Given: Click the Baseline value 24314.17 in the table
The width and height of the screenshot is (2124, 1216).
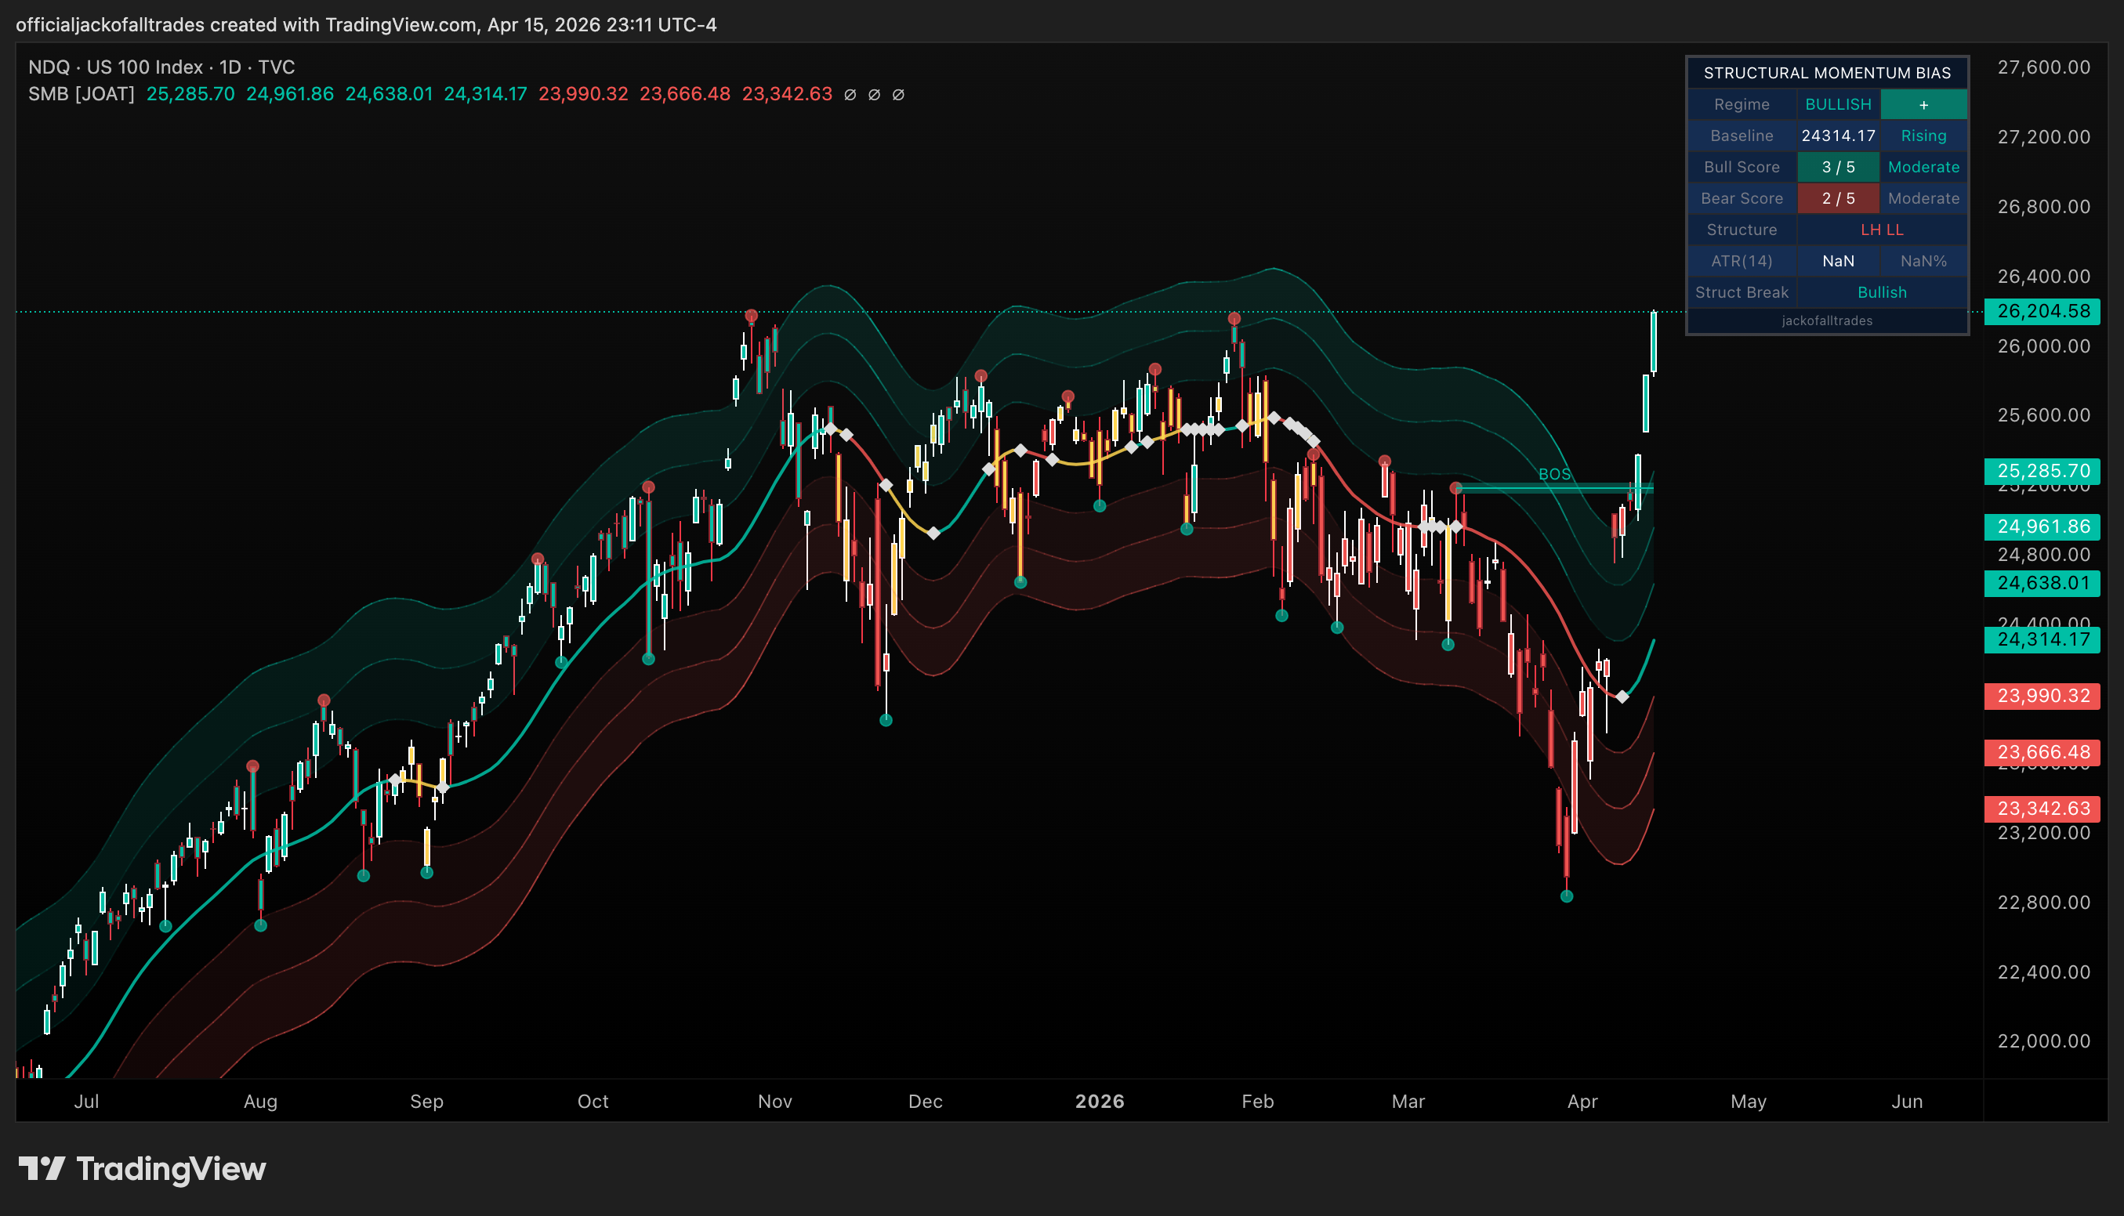Looking at the screenshot, I should pos(1837,136).
